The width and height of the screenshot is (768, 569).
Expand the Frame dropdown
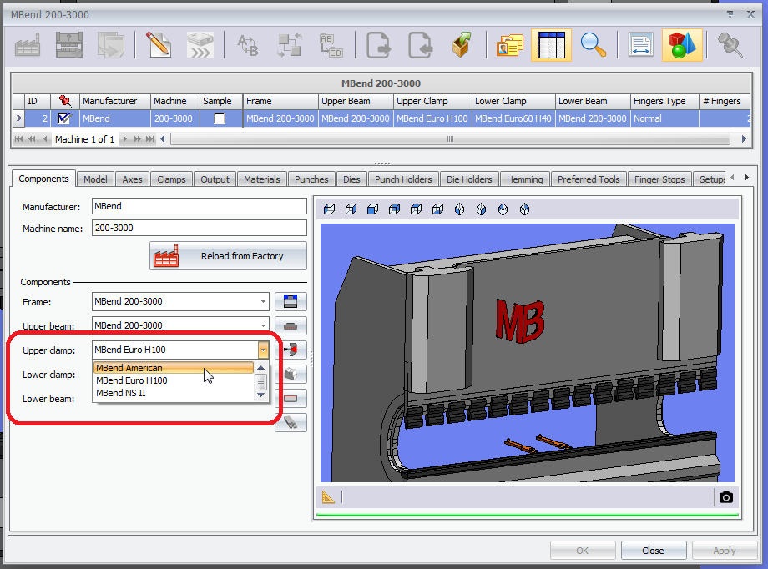(263, 302)
